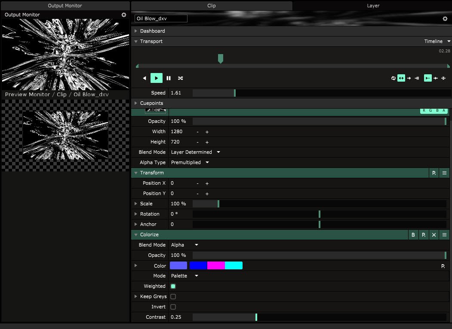Open the clip panel settings gear

click(445, 19)
